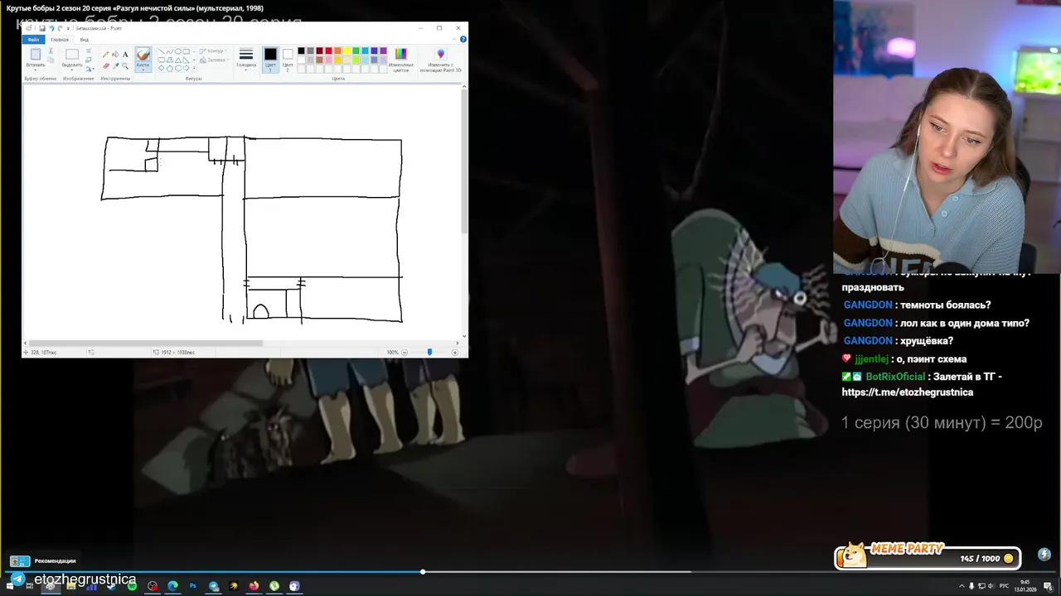Screen dimensions: 1061x596
Task: Select the Eraser tool in Paint
Action: [106, 66]
